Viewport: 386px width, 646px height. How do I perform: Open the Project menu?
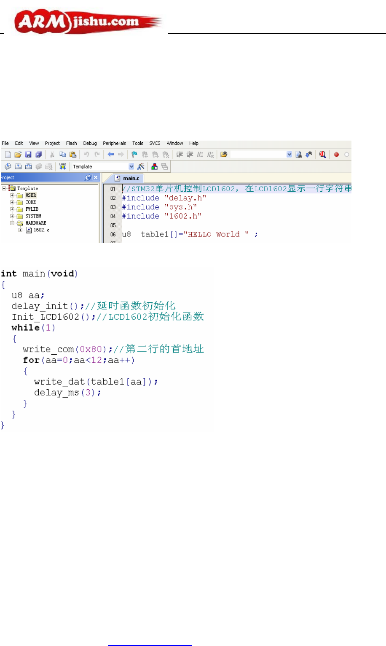(x=52, y=144)
